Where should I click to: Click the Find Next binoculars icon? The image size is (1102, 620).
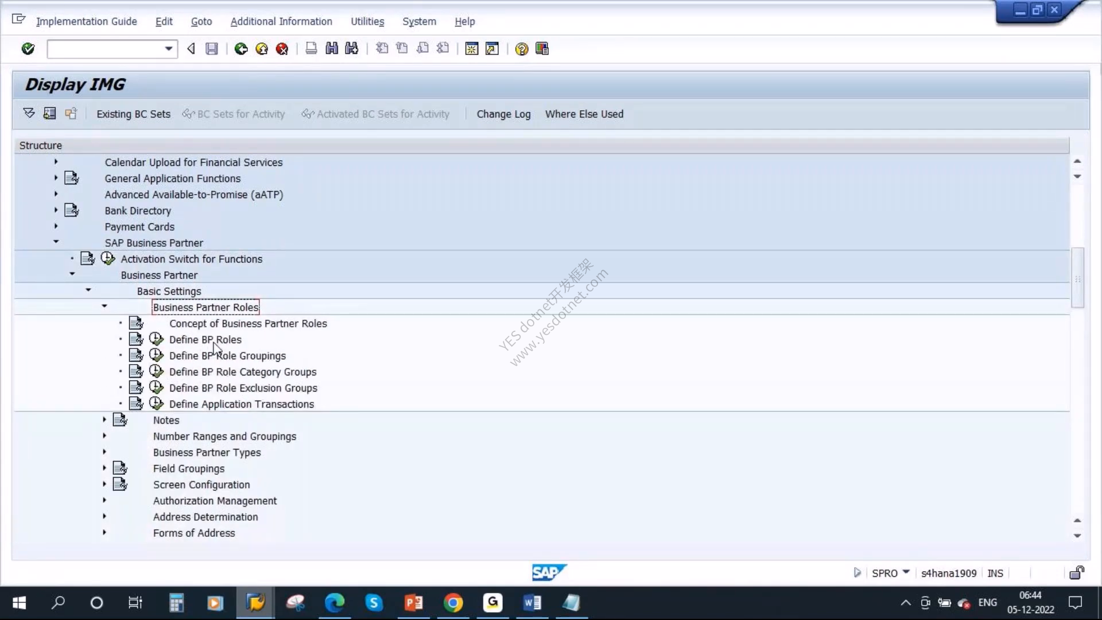pos(352,49)
